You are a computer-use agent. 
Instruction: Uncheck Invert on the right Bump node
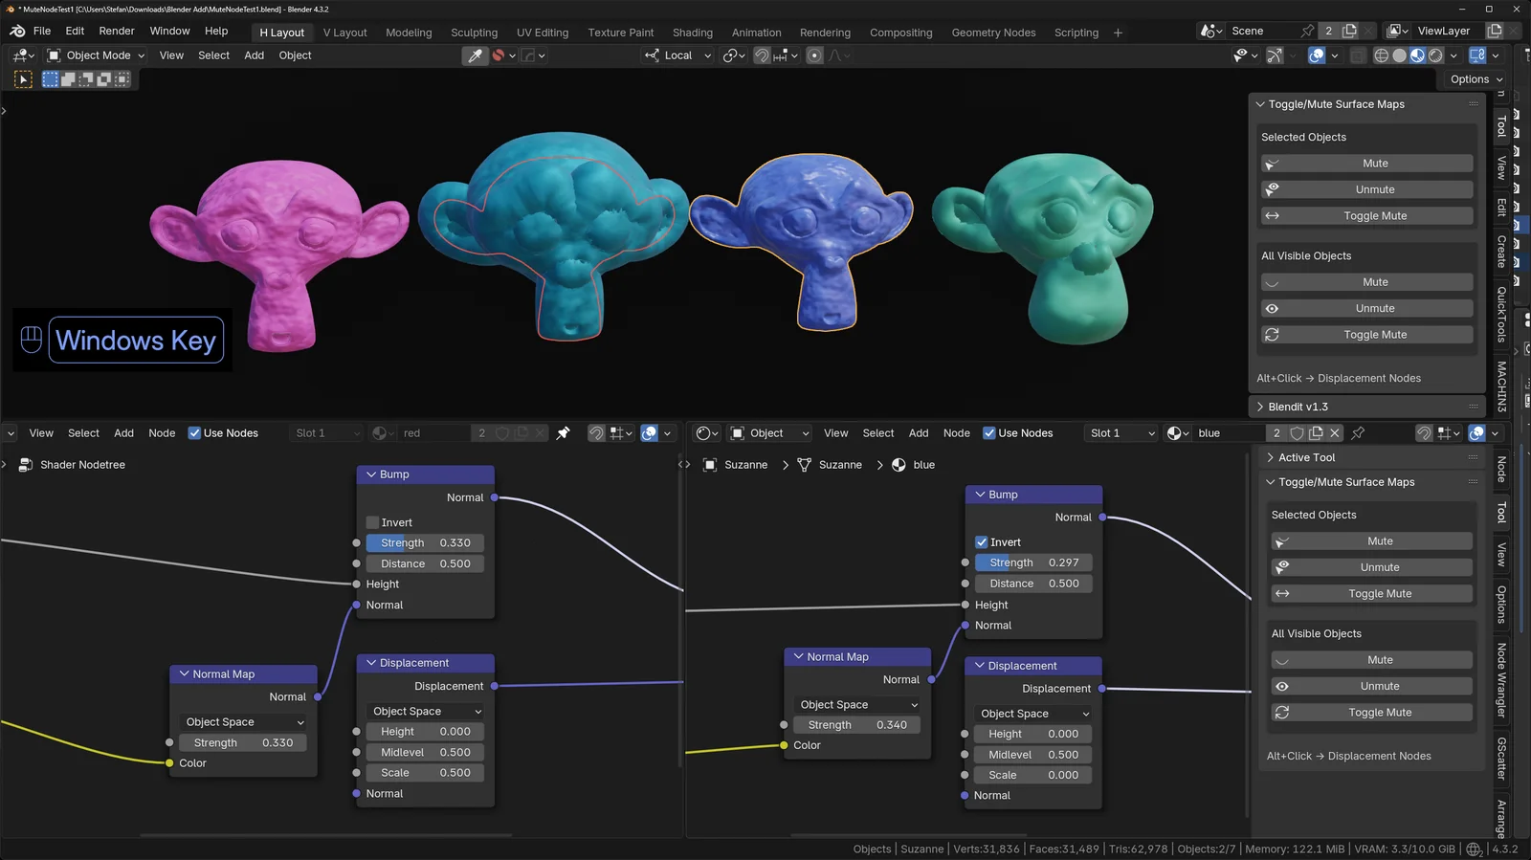pyautogui.click(x=981, y=541)
